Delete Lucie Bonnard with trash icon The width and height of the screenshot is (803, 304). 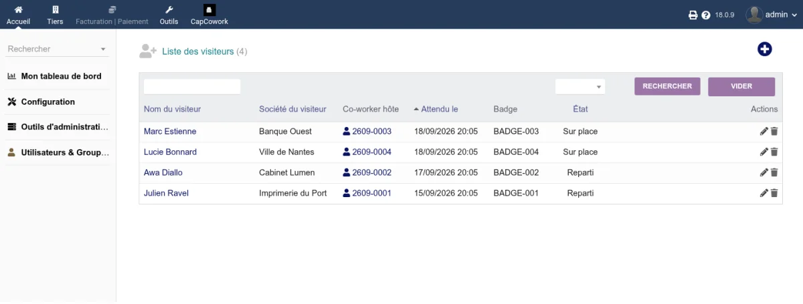point(774,152)
